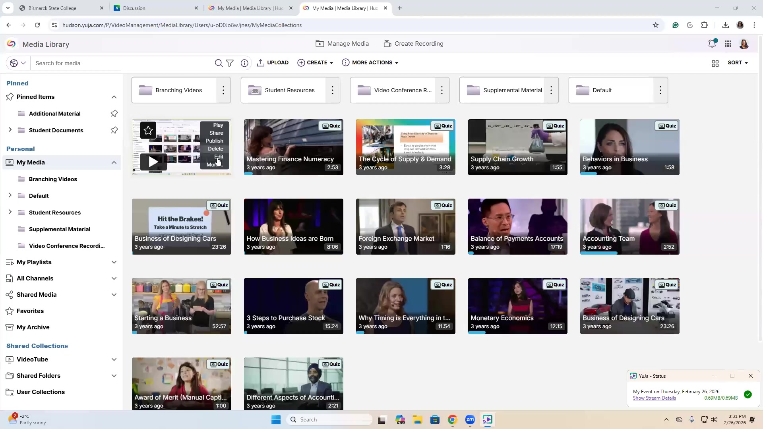Open the apps grid icon in header
The width and height of the screenshot is (763, 429).
[x=728, y=44]
